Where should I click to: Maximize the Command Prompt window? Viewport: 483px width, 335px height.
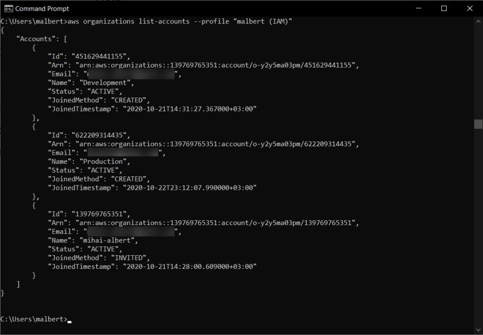(x=444, y=8)
